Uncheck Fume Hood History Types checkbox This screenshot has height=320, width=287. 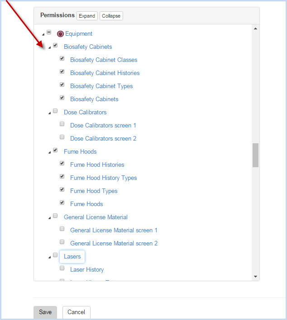pyautogui.click(x=62, y=177)
